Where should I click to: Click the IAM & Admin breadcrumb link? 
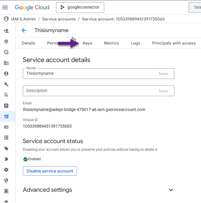point(23,19)
